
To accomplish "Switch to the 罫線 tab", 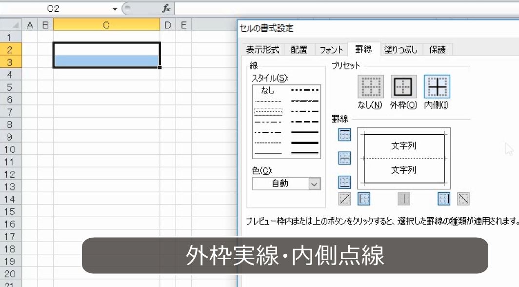I will 364,49.
